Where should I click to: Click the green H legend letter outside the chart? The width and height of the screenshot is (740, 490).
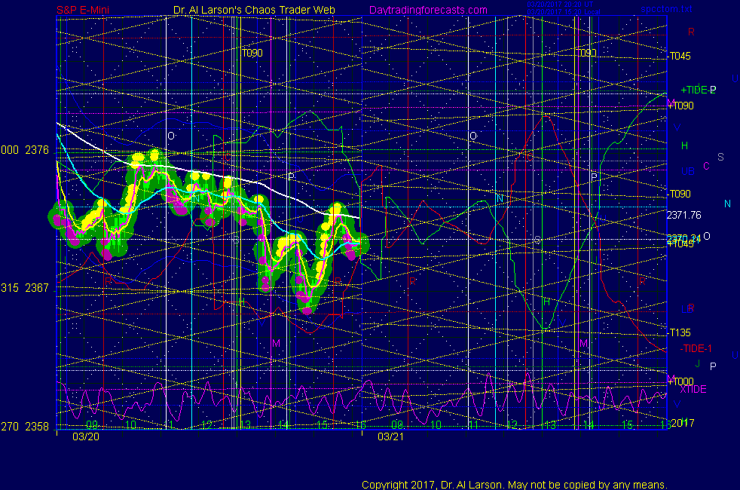684,145
